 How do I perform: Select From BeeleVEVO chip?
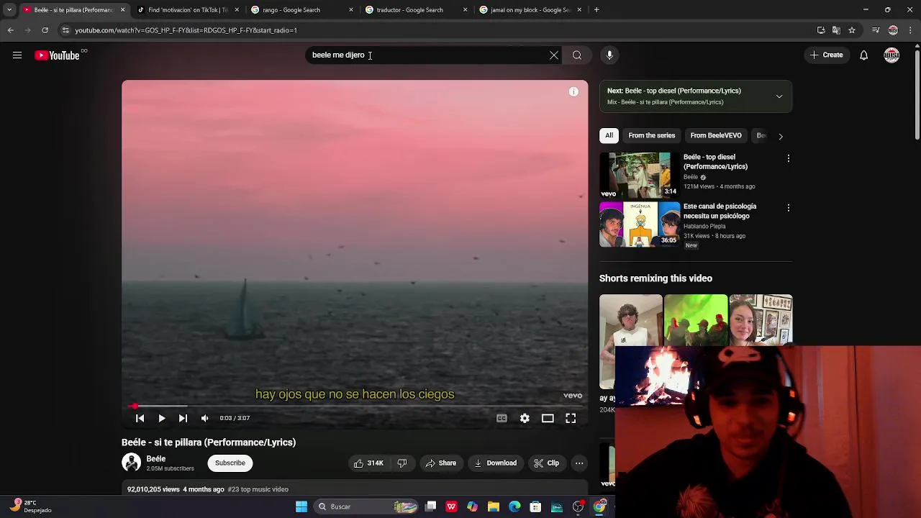(716, 135)
